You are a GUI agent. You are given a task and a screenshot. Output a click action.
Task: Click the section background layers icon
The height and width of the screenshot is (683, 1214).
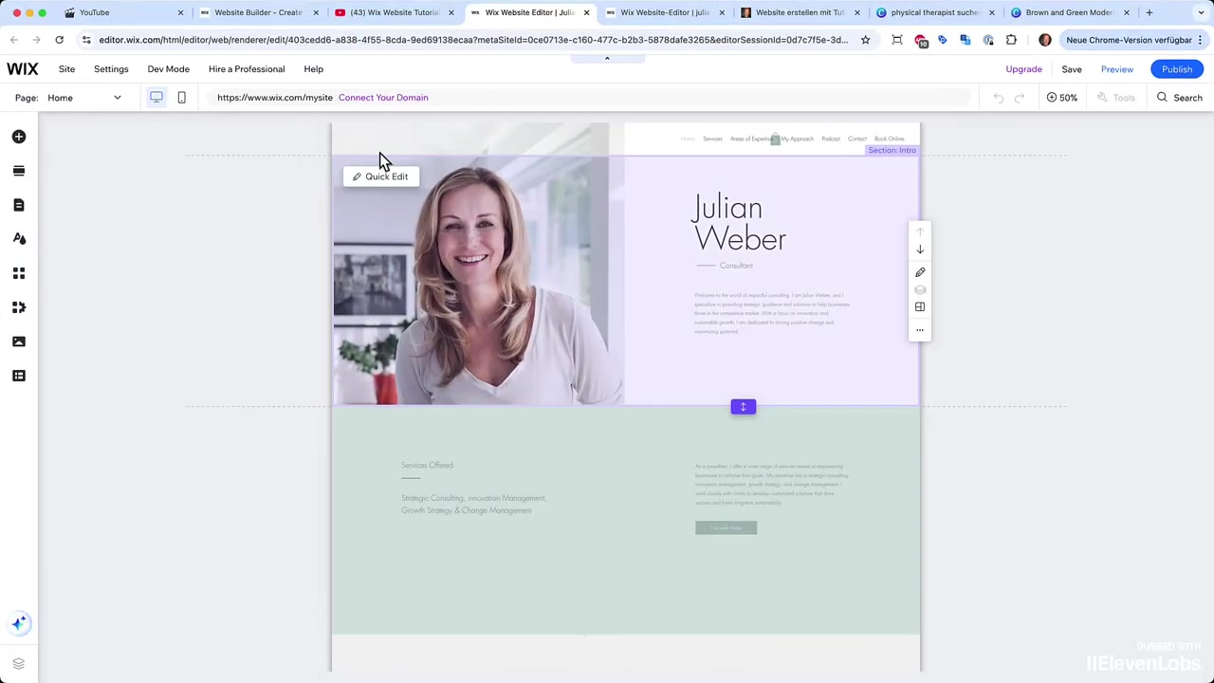coord(920,289)
